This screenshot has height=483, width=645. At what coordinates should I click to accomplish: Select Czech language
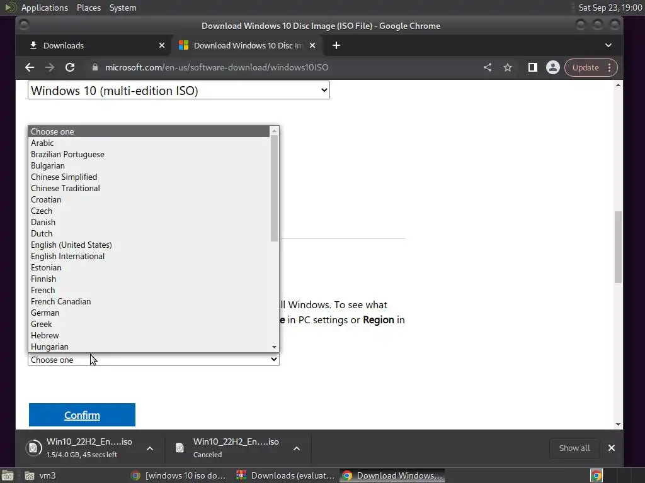[x=150, y=211]
